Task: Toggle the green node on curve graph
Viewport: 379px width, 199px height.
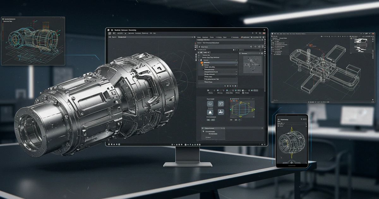Action: (231, 110)
